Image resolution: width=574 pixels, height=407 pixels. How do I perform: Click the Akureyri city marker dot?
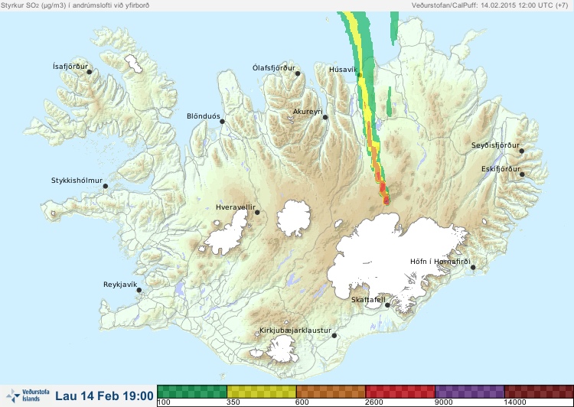325,117
